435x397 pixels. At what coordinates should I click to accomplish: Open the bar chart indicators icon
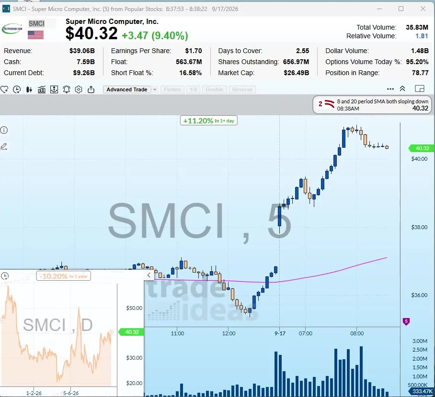[42, 89]
